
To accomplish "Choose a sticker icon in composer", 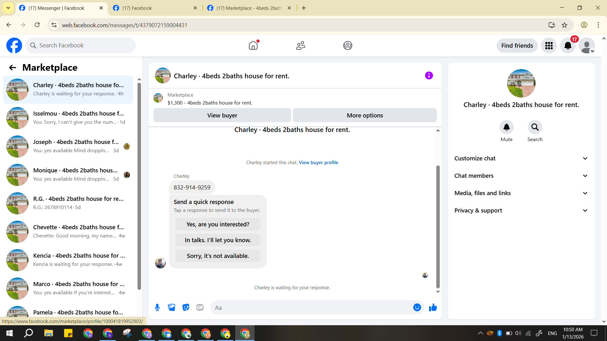I will pos(186,308).
